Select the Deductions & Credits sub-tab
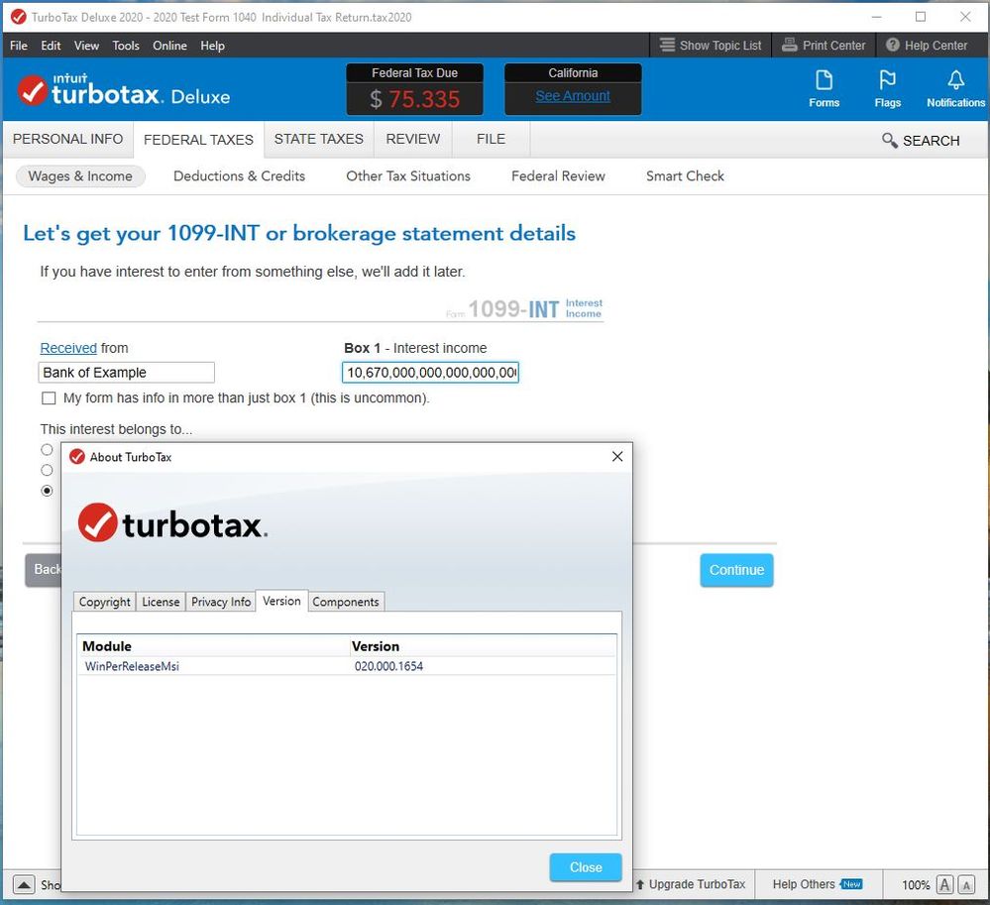Image resolution: width=990 pixels, height=905 pixels. [239, 176]
